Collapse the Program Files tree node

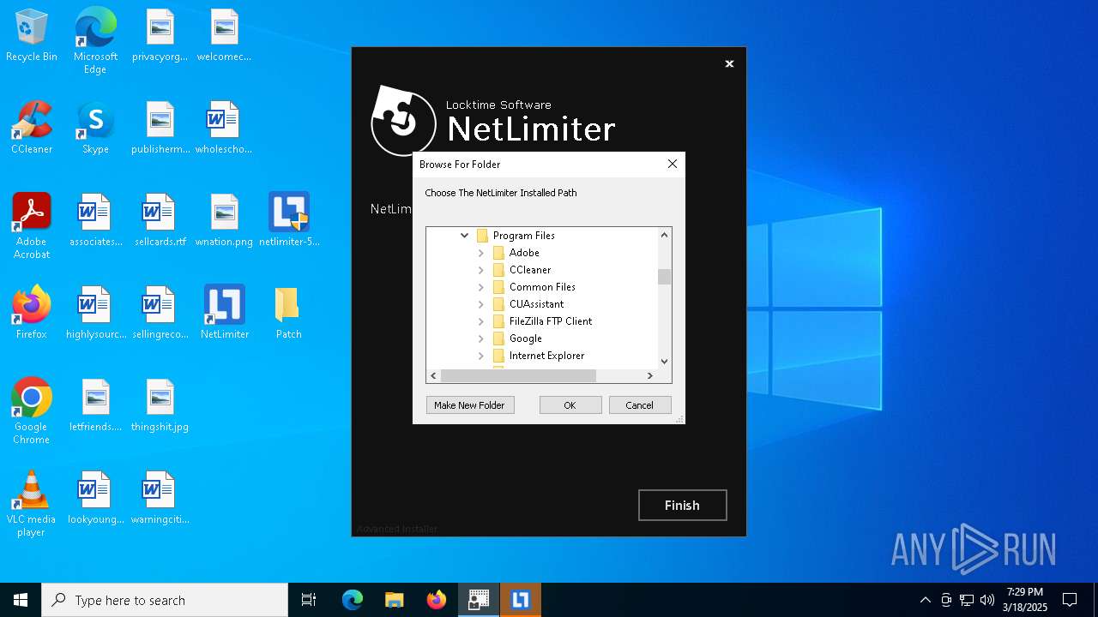(x=465, y=236)
